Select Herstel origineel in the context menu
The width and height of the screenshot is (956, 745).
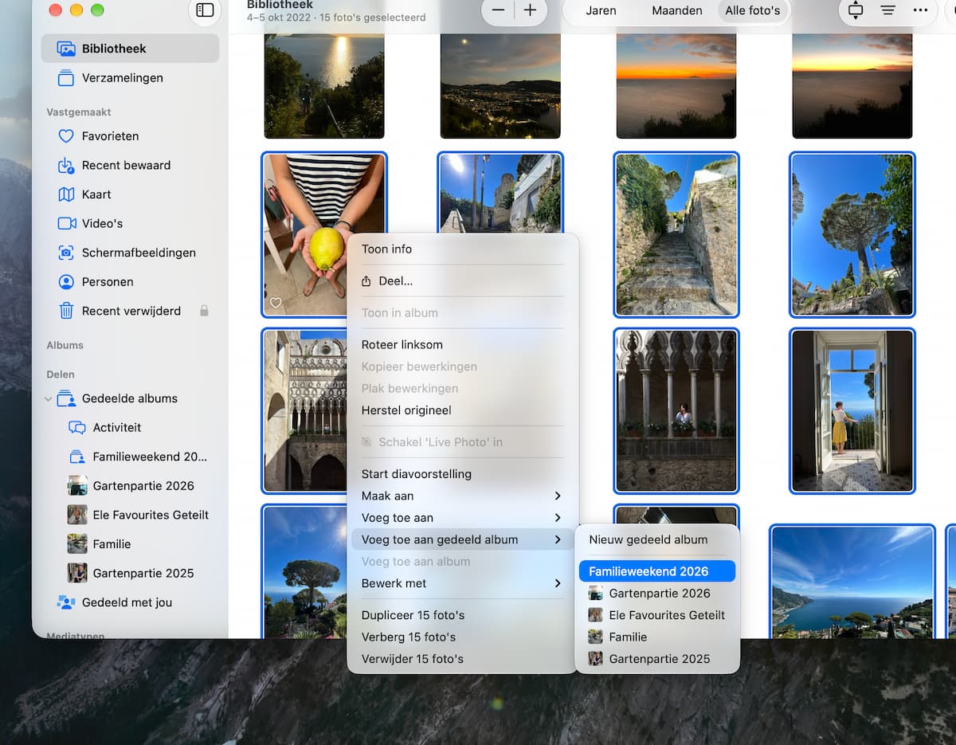coord(462,410)
